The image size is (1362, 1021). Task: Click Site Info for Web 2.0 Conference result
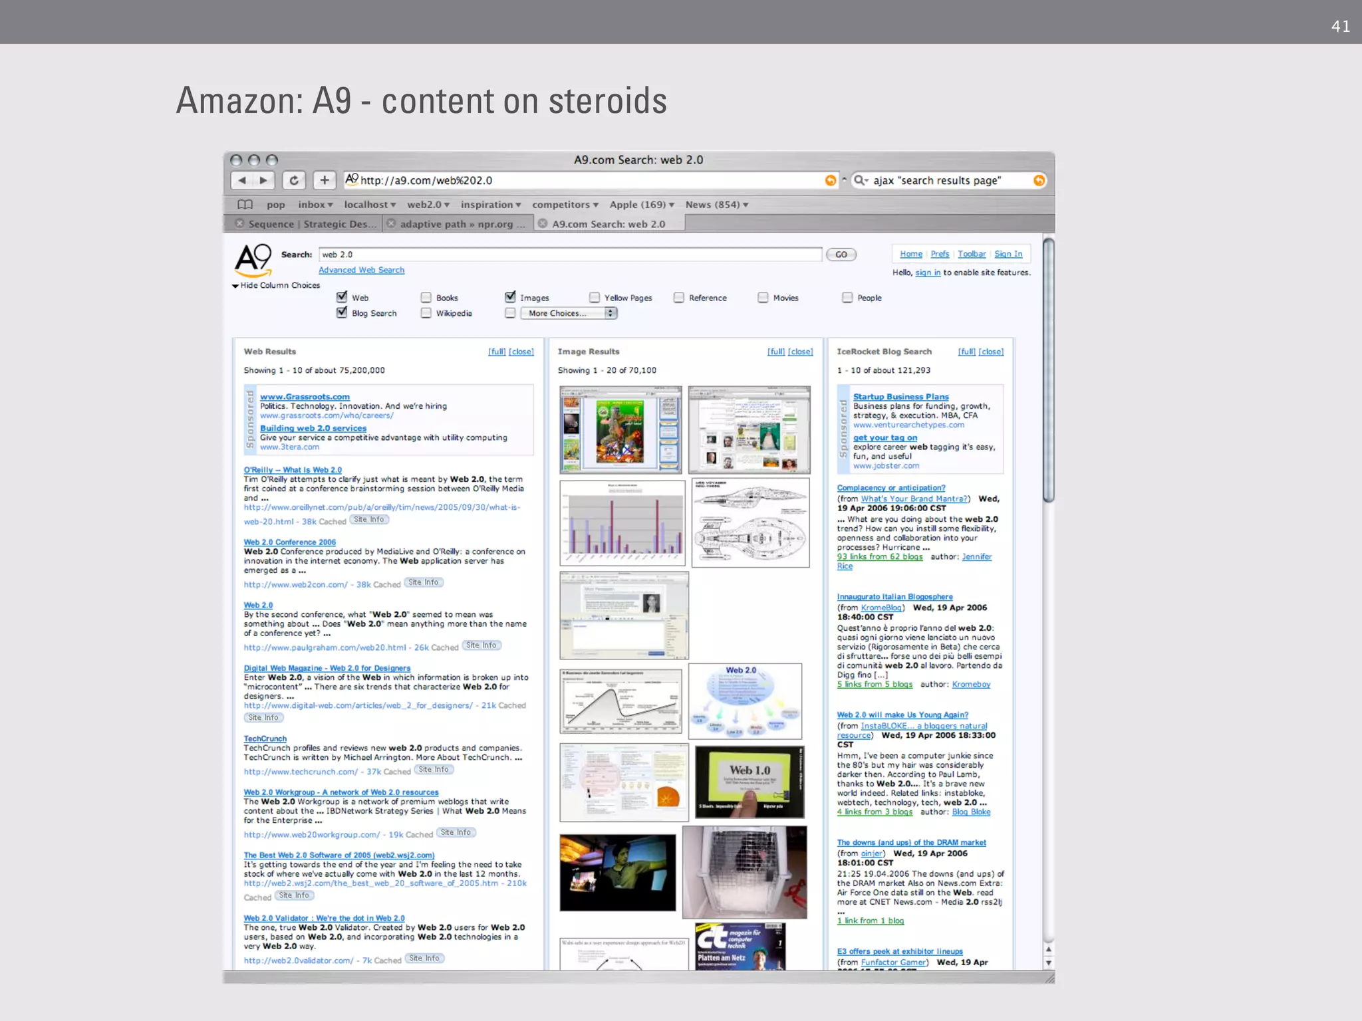point(424,582)
